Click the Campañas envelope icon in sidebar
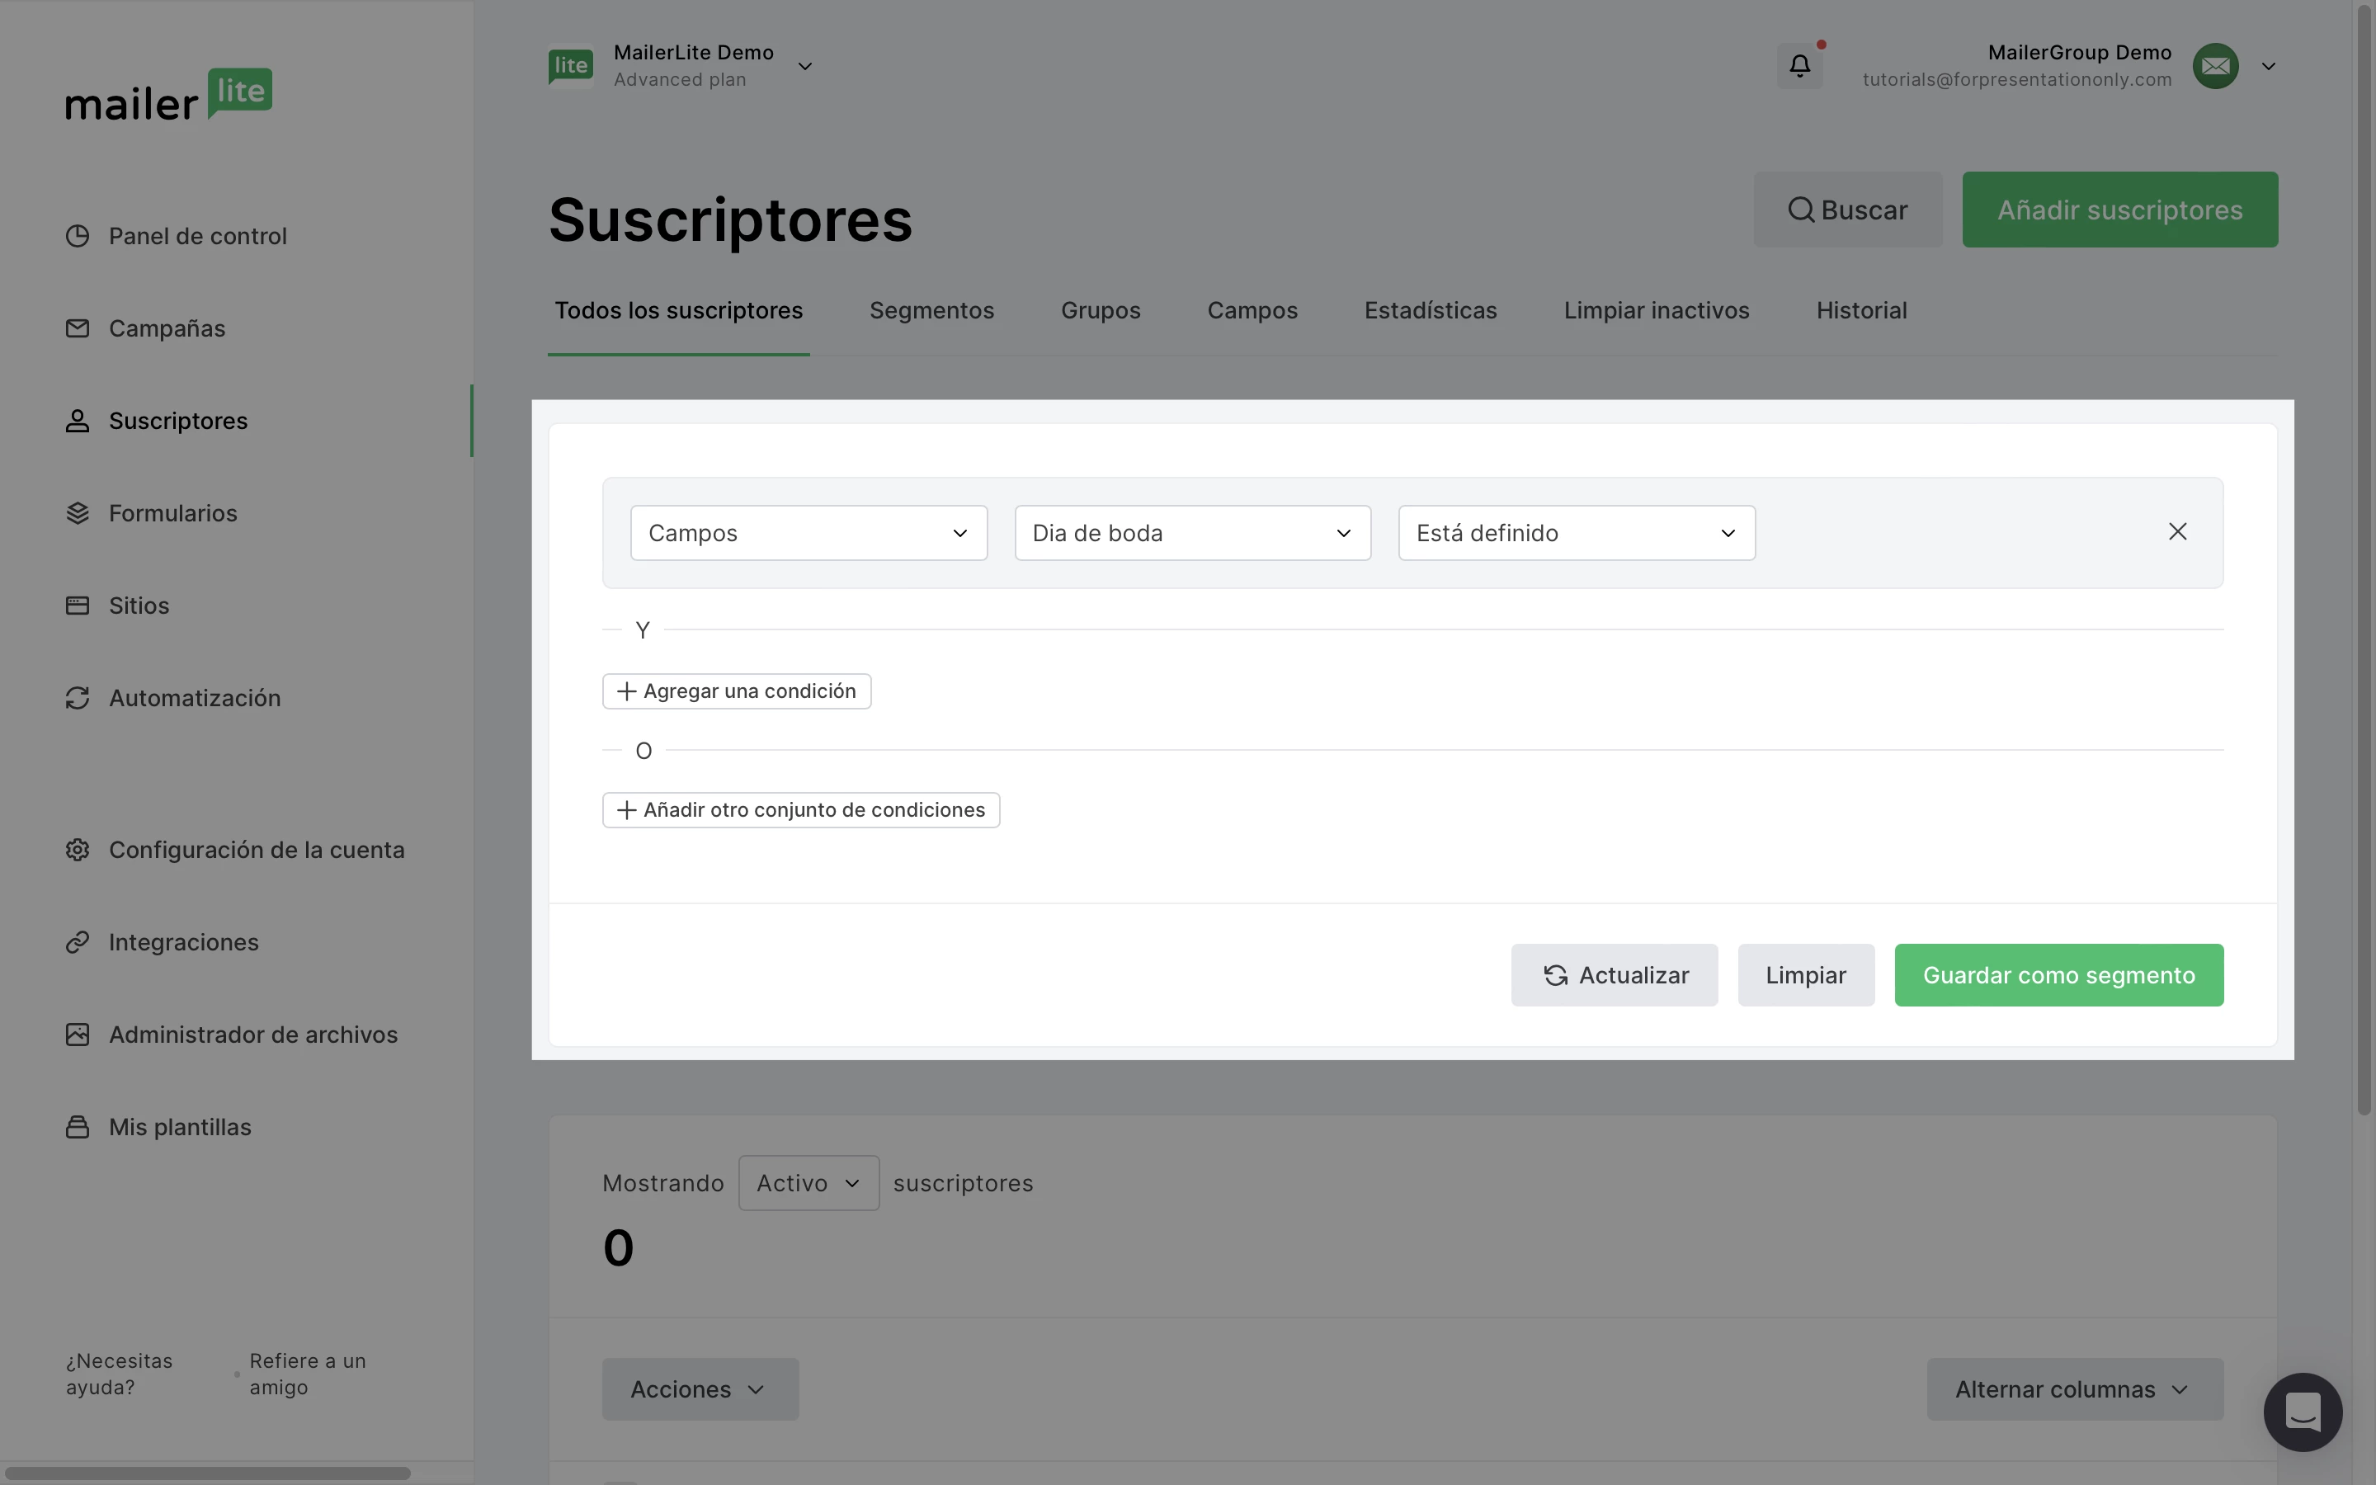Viewport: 2376px width, 1485px height. (78, 328)
